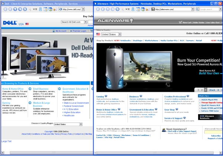223x156 pixels.
Task: Select the Workstations tab in Shop by Product
Action: point(151,40)
